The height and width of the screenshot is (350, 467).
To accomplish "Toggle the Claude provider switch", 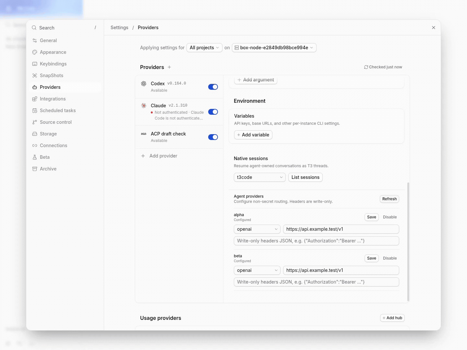I will pos(213,112).
